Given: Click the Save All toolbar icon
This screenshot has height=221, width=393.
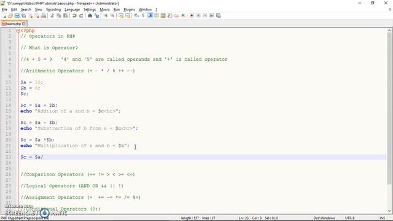Looking at the screenshot, I should (23, 15).
